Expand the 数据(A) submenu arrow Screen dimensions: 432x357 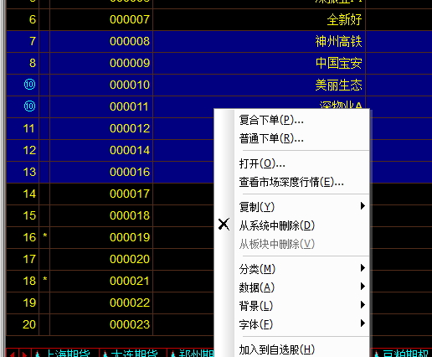[363, 287]
